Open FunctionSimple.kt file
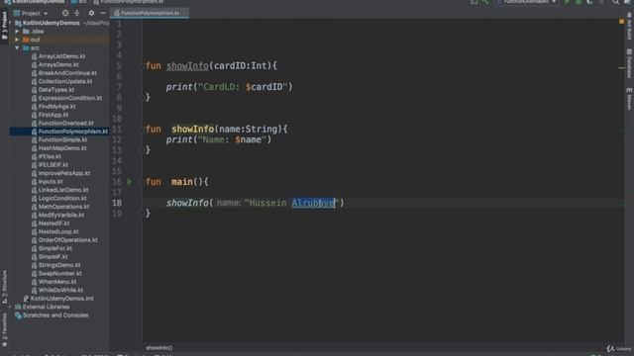Screen dimensions: 634x356 coord(62,140)
